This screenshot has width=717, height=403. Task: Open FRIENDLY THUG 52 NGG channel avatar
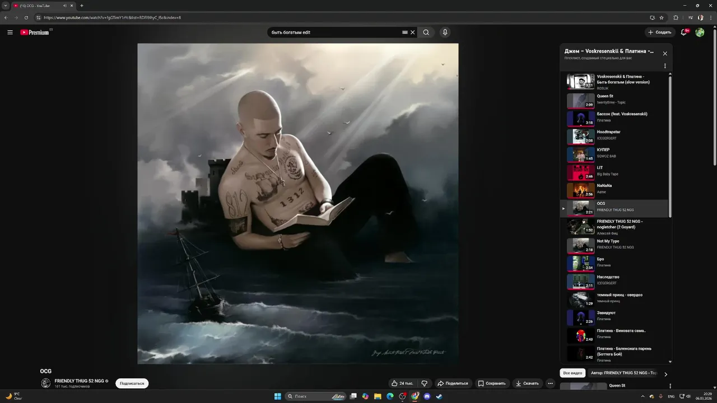(x=45, y=383)
